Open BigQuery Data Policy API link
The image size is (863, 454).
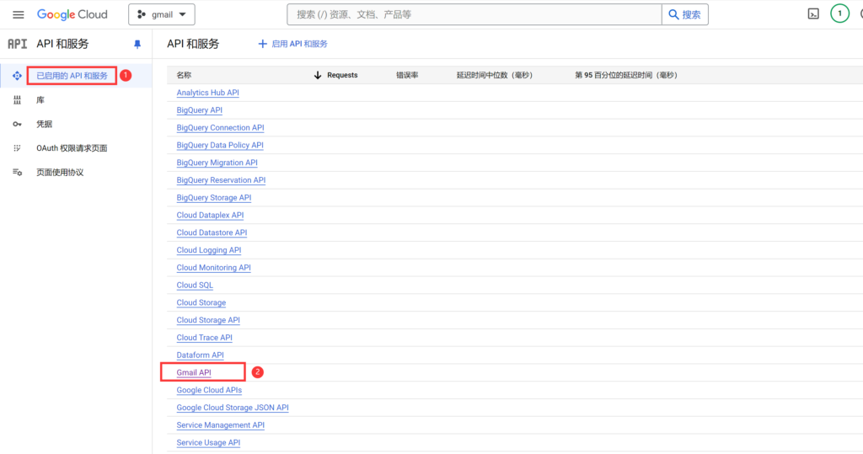pyautogui.click(x=220, y=146)
